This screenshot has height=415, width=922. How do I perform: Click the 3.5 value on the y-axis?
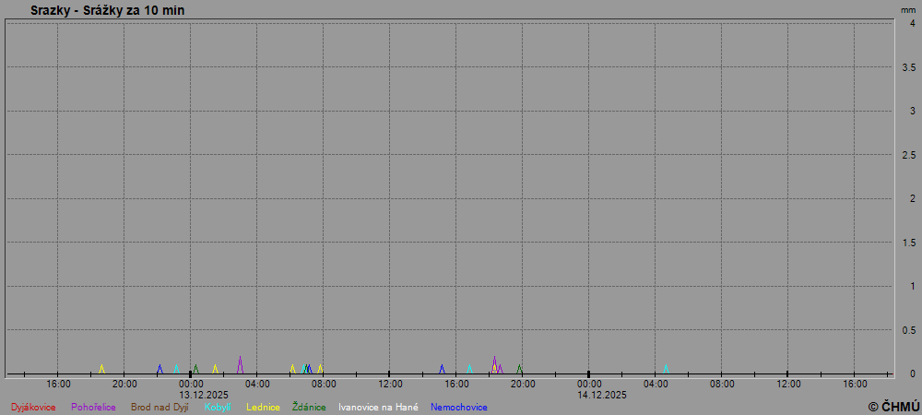click(x=908, y=67)
